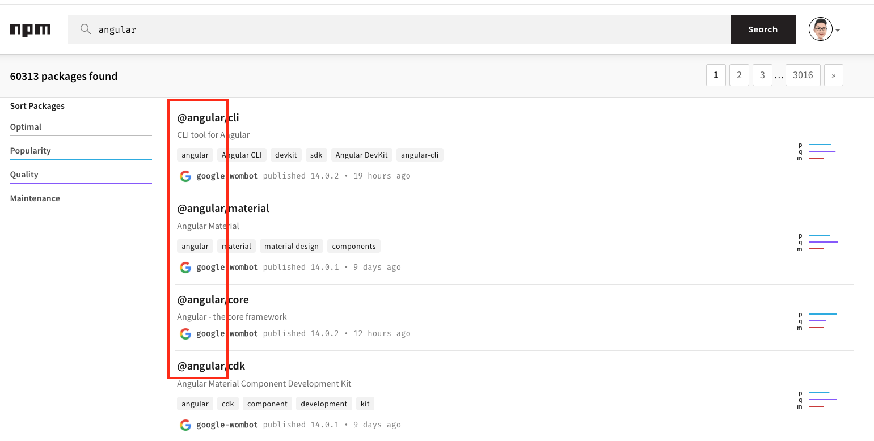
Task: Click the material tag under @angular/material
Action: click(237, 246)
